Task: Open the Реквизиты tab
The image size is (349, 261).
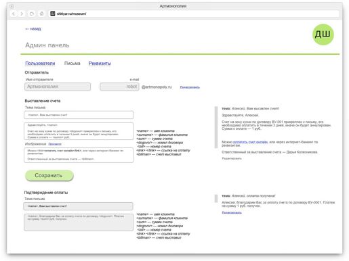Action: pyautogui.click(x=100, y=64)
